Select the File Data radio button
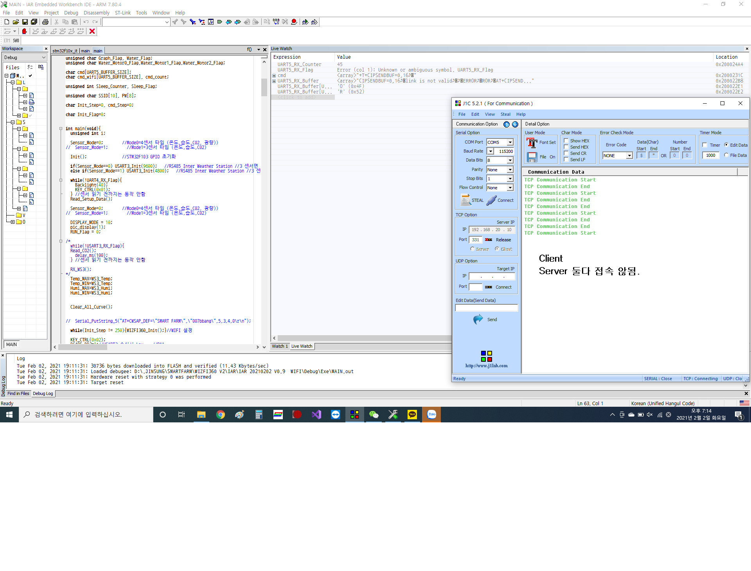The image size is (751, 571). click(x=726, y=155)
